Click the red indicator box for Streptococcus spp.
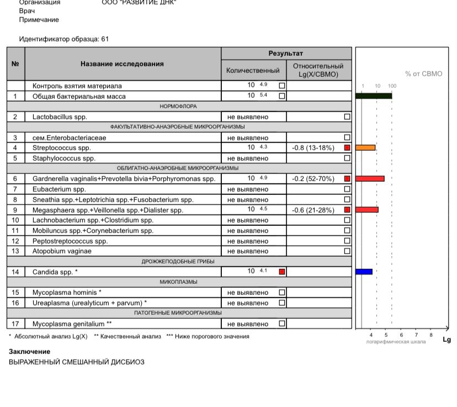 click(347, 147)
